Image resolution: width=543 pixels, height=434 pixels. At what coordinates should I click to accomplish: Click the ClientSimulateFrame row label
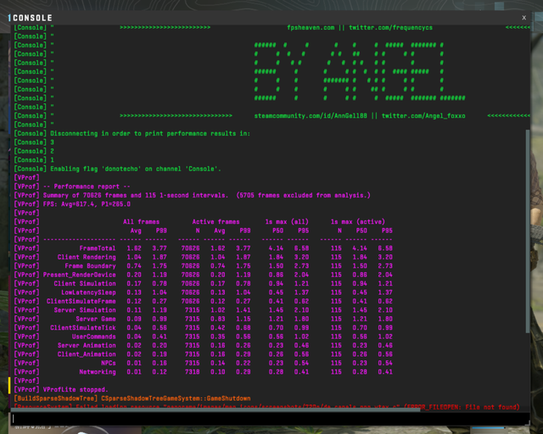(x=81, y=301)
